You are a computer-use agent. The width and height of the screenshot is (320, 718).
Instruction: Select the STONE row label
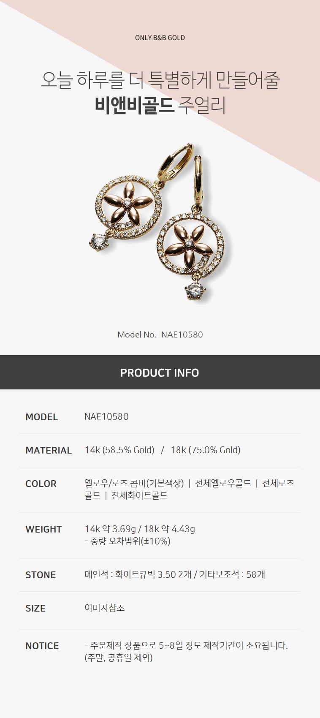click(41, 575)
